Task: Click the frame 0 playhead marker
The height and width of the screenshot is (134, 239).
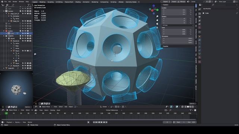Action: point(6,113)
